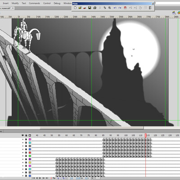Click frame 100 on the timeline ruler
Screen dimensions: 180x180
click(x=126, y=135)
